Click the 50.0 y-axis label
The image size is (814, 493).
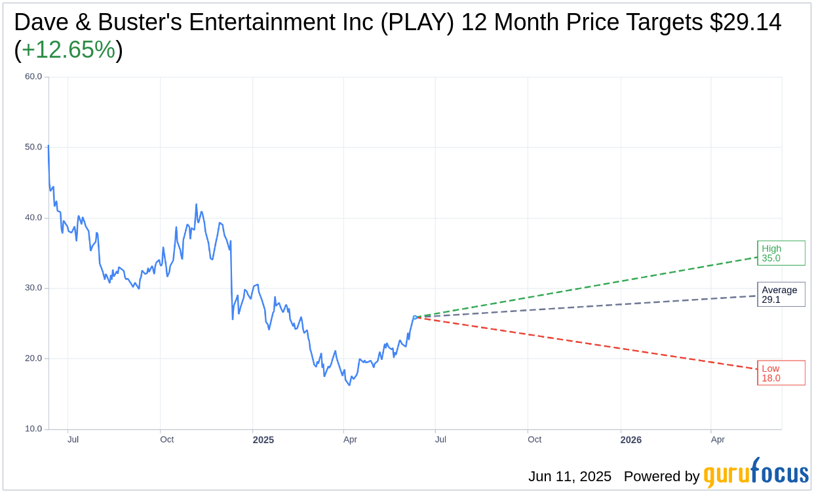point(33,147)
